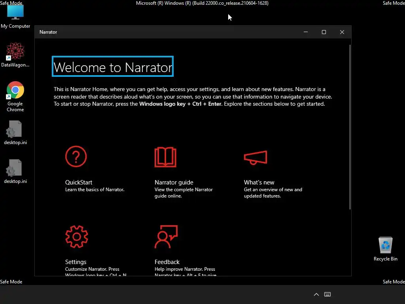The height and width of the screenshot is (304, 405).
Task: Click the QuickStart title link
Action: click(x=79, y=182)
